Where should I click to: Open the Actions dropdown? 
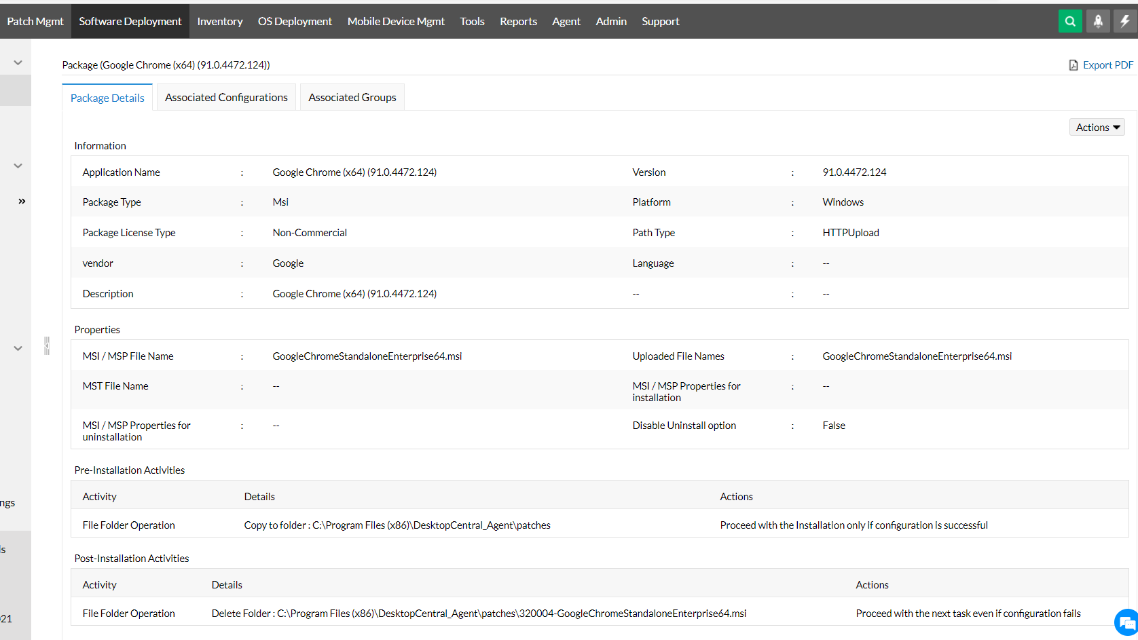1097,127
